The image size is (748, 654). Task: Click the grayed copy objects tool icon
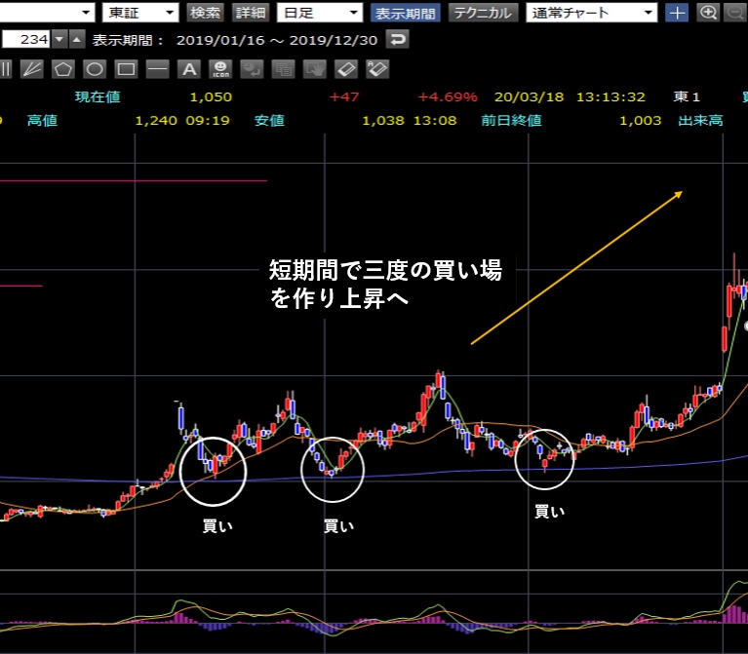[283, 69]
